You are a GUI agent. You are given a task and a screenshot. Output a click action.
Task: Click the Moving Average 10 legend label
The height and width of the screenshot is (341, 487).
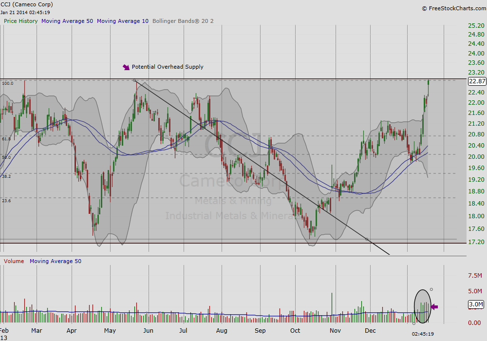[123, 21]
